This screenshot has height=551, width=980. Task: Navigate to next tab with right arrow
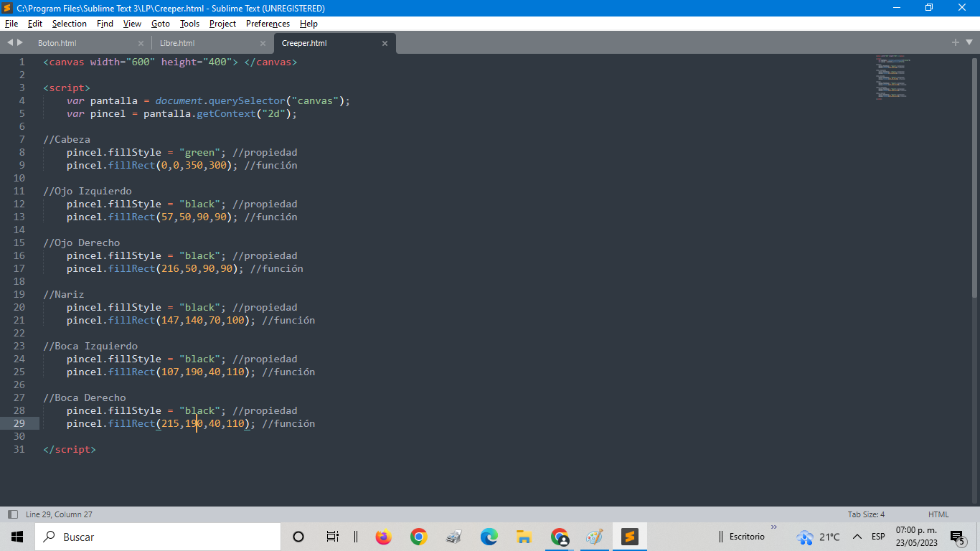click(x=20, y=43)
